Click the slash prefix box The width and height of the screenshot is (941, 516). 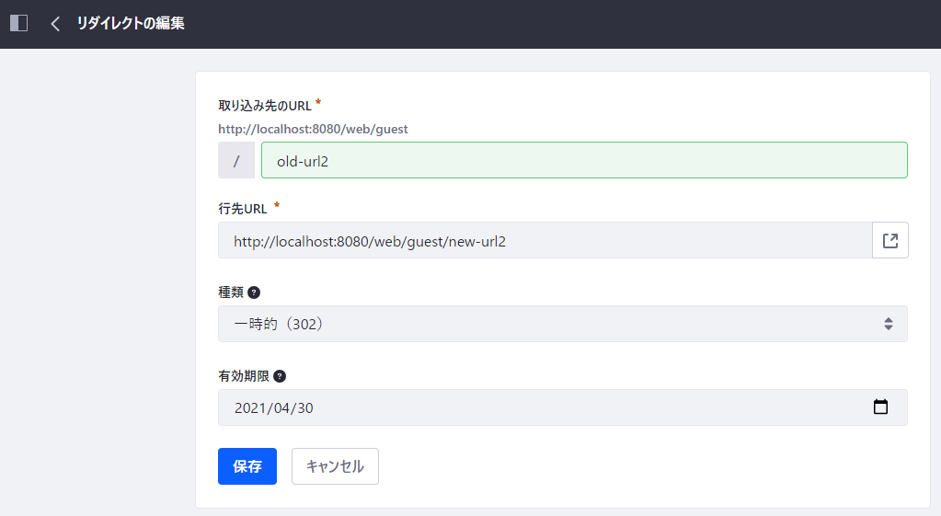click(x=236, y=161)
